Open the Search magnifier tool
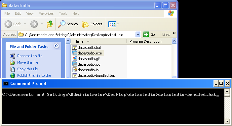The height and width of the screenshot is (126, 232). (61, 24)
